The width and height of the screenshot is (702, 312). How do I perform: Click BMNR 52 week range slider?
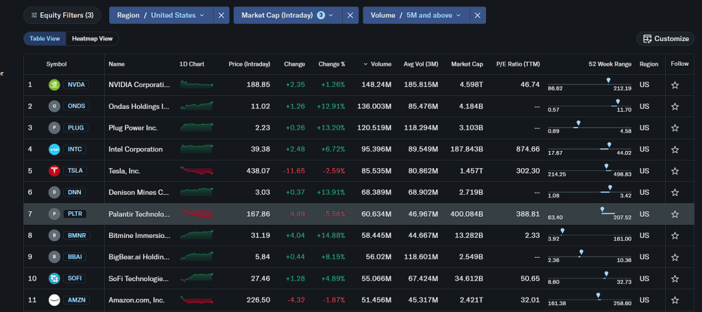point(590,234)
